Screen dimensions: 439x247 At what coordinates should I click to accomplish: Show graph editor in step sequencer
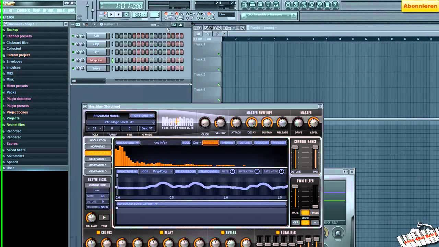click(174, 24)
